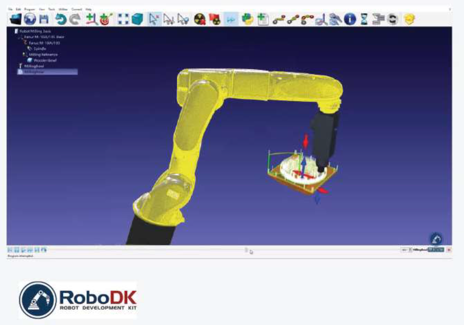Image resolution: width=464 pixels, height=325 pixels.
Task: Click the round RoboDK robot icon in viewport
Action: click(x=436, y=239)
